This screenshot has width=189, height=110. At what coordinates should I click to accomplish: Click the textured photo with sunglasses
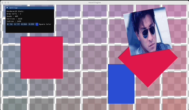click(148, 31)
